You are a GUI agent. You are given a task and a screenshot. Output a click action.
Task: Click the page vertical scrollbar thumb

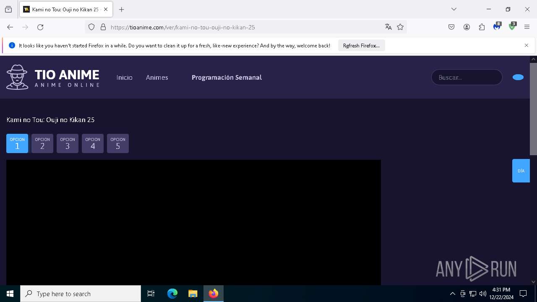(533, 109)
